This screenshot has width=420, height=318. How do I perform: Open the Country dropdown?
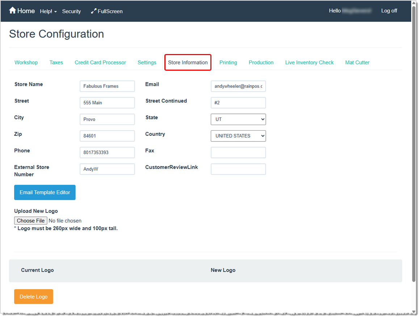pos(238,136)
